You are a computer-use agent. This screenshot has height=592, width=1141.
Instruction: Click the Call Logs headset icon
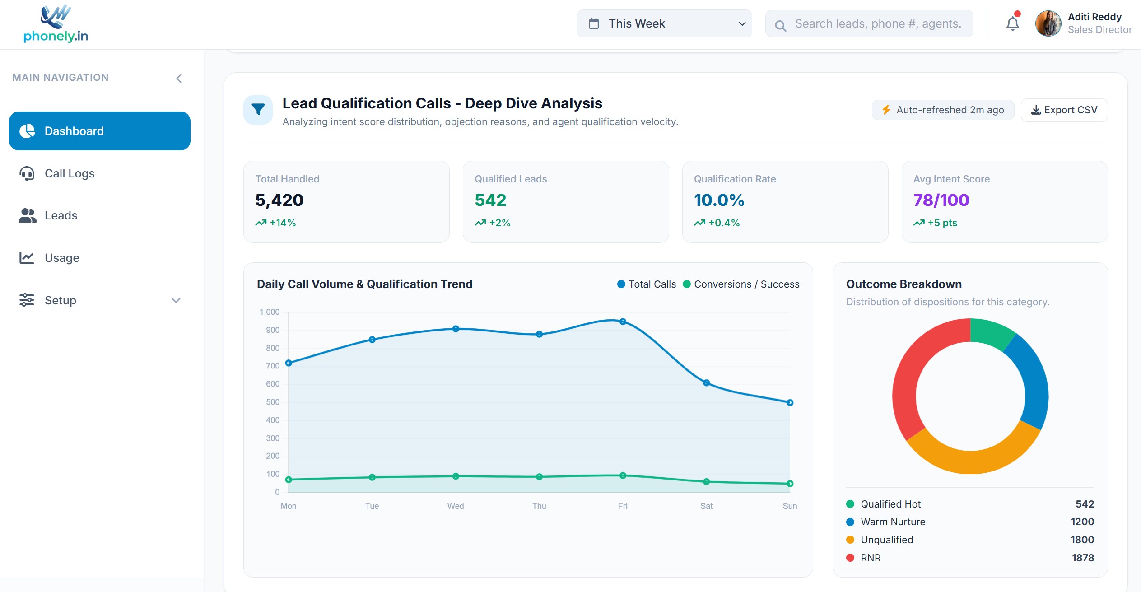click(x=27, y=173)
